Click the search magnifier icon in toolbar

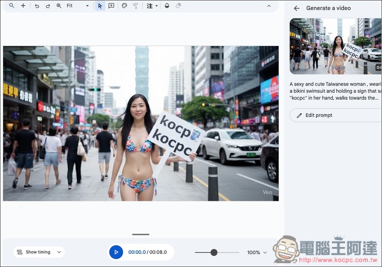click(x=11, y=6)
